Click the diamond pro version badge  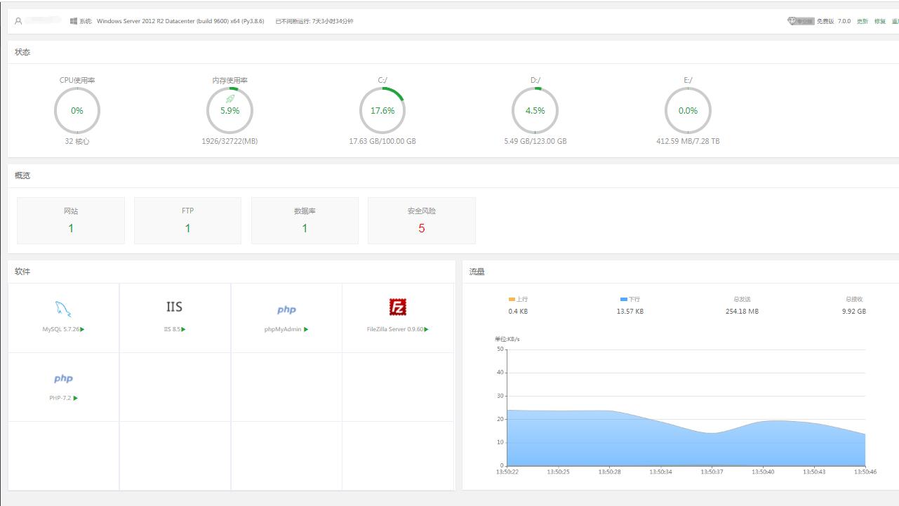pyautogui.click(x=801, y=21)
